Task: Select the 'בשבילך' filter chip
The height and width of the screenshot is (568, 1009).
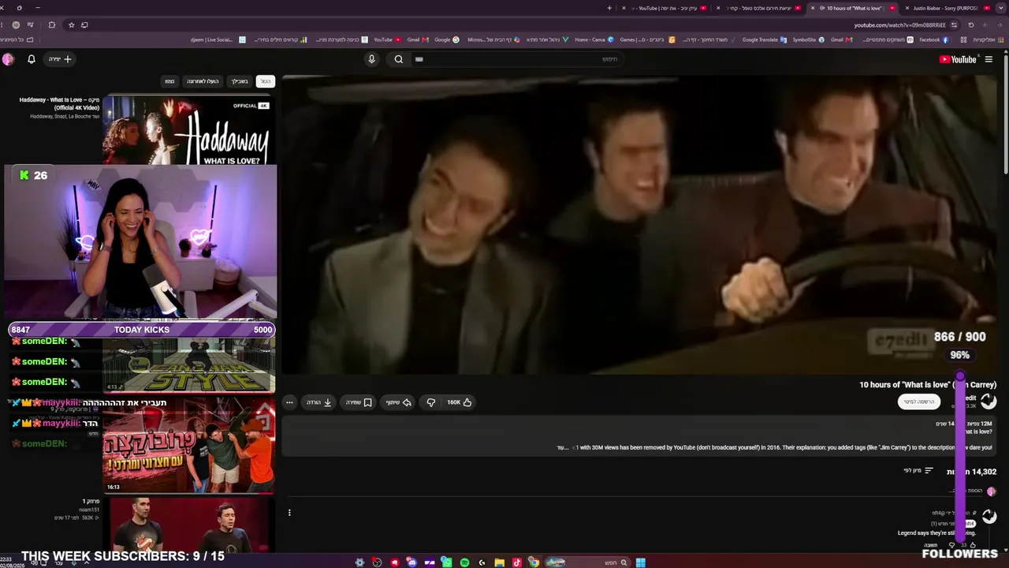Action: [240, 81]
